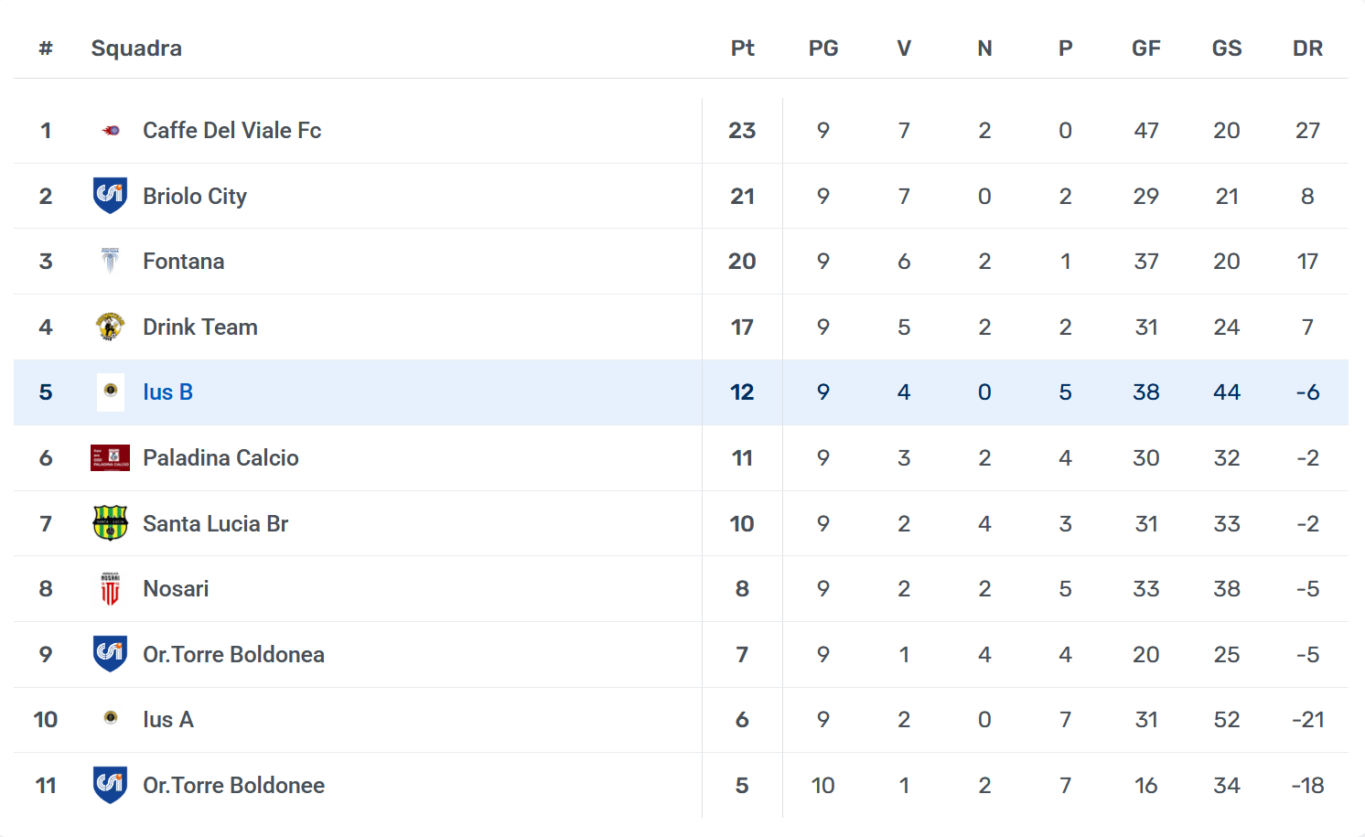Click the Santa Lucia Br crest
Image resolution: width=1365 pixels, height=837 pixels.
click(110, 523)
